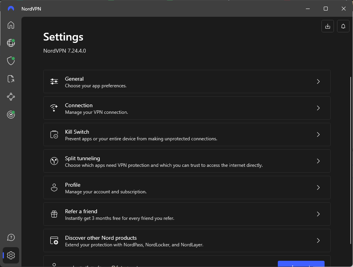Viewport: 353px width, 267px height.
Task: Click 'Prevent apps or your entire device' description
Action: click(141, 139)
